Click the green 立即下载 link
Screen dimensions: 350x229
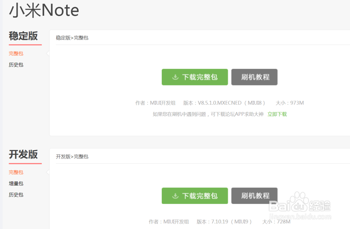click(x=277, y=114)
